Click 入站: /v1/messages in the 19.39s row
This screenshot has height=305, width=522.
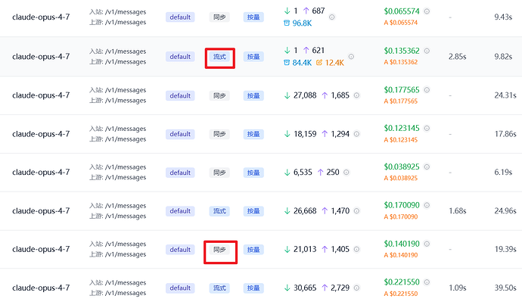117,244
